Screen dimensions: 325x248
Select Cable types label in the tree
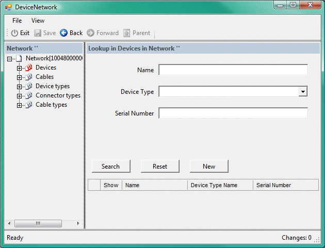(x=52, y=105)
